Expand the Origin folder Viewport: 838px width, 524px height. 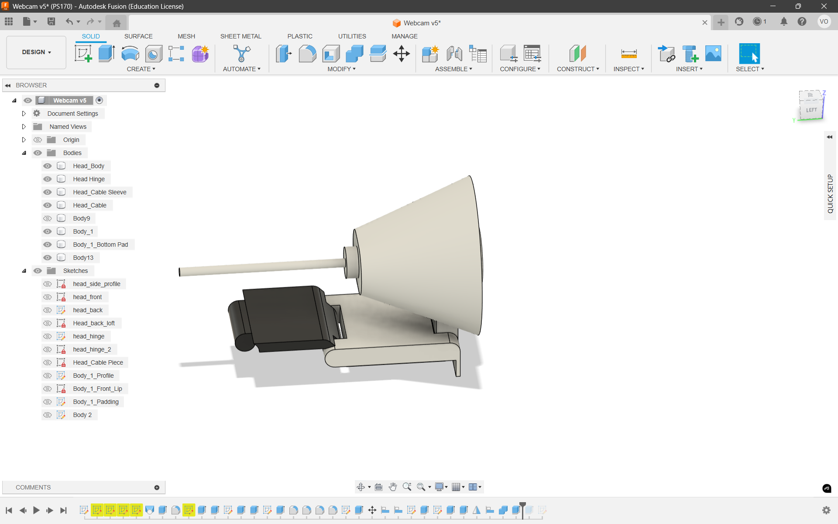click(x=24, y=140)
